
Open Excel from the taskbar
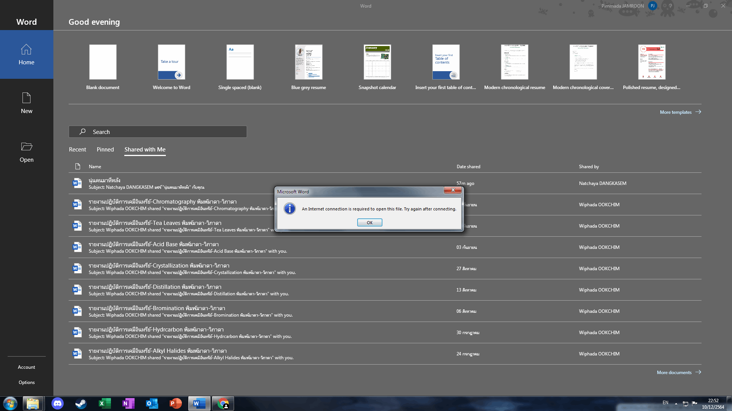(104, 403)
